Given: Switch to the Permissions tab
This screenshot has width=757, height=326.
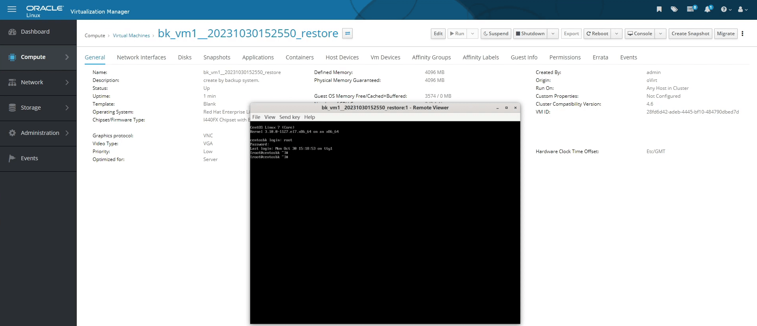Looking at the screenshot, I should [x=565, y=57].
